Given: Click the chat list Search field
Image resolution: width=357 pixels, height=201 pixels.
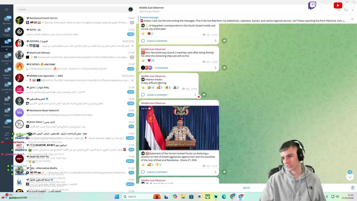Looking at the screenshot, I should click(72, 9).
